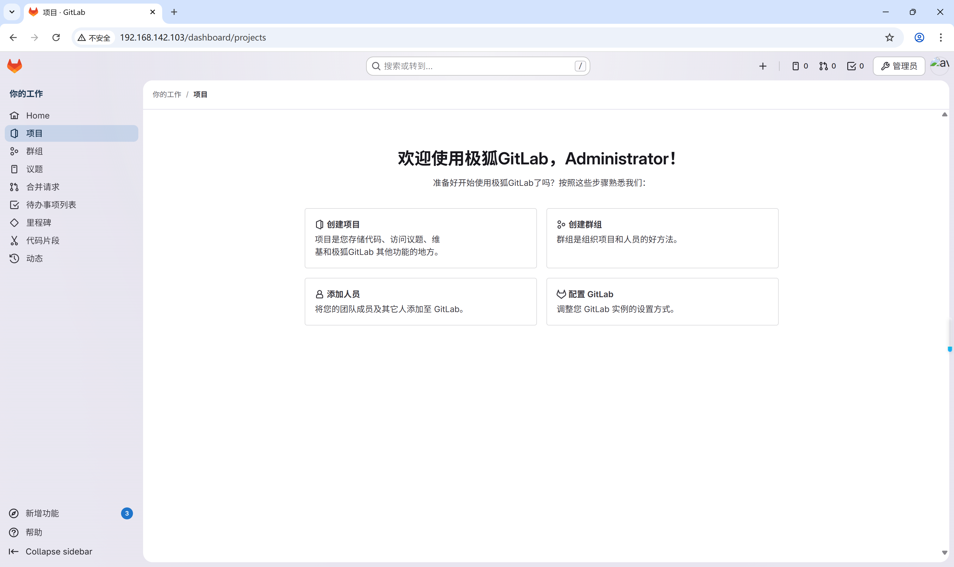This screenshot has height=567, width=954.
Task: Open Chrome three-dot menu
Action: pyautogui.click(x=941, y=38)
